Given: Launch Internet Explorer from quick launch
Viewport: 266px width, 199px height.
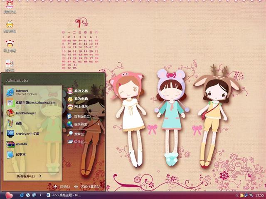Looking at the screenshot, I should pyautogui.click(x=22, y=195).
